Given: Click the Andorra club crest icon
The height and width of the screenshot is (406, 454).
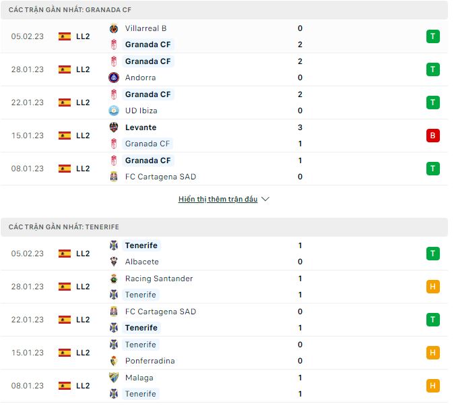Looking at the screenshot, I should pos(114,78).
